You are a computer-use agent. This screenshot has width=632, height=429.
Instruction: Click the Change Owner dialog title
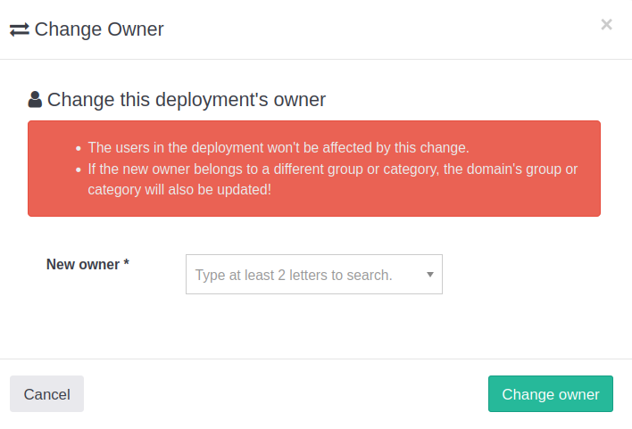(99, 29)
